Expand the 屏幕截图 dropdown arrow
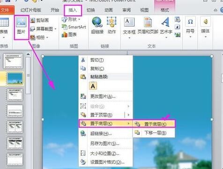 point(55,29)
